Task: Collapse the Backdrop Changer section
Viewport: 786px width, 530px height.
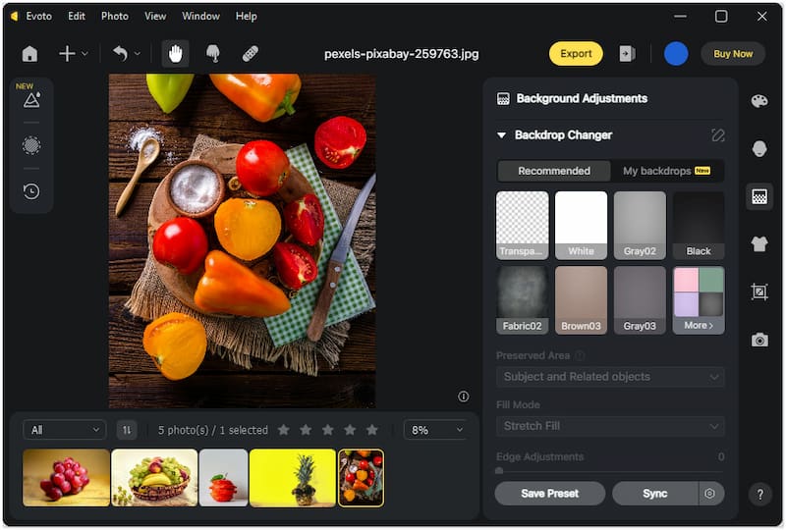Action: point(502,135)
